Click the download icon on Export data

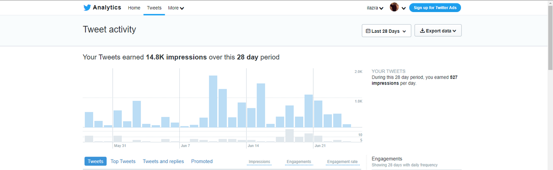click(423, 31)
